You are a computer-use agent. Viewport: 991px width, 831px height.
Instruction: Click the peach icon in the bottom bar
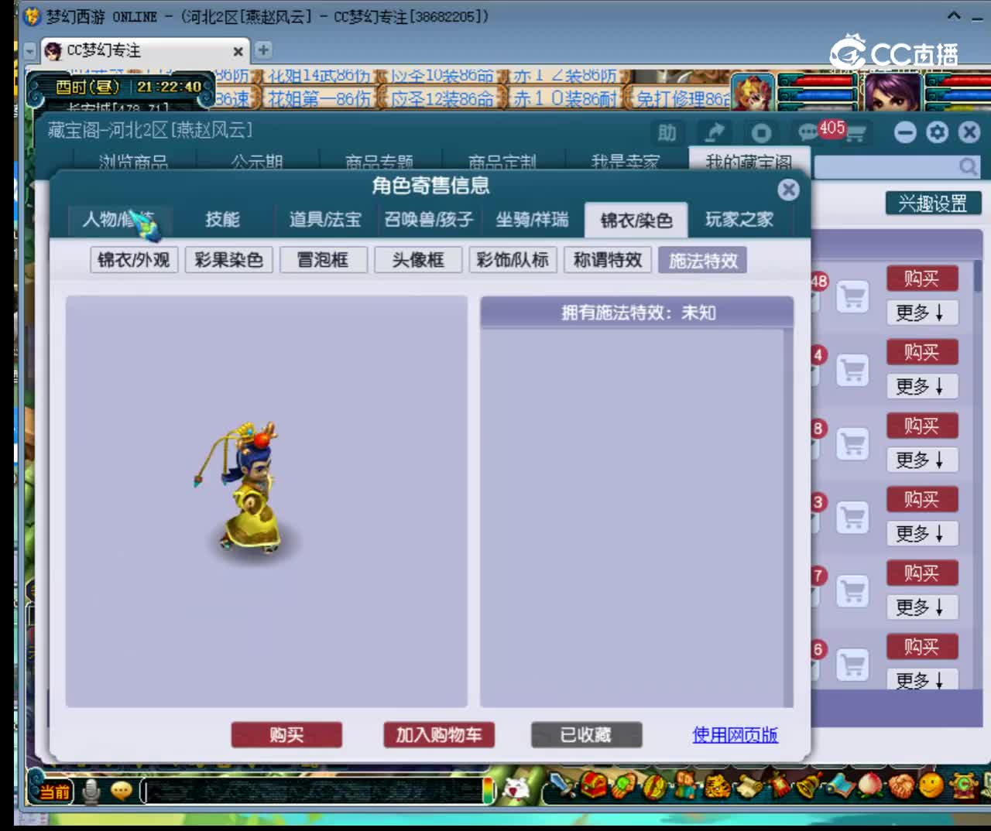point(870,786)
